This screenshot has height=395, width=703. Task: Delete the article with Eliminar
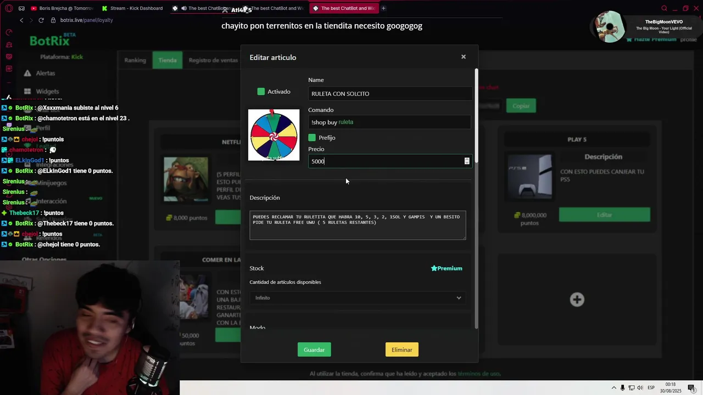pyautogui.click(x=402, y=350)
